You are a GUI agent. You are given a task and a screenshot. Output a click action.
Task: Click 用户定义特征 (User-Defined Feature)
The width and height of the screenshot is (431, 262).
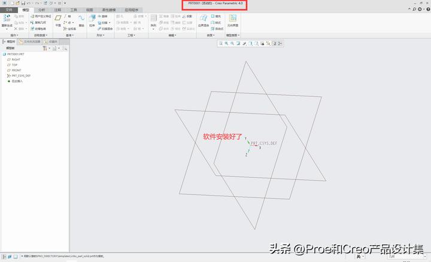click(41, 17)
